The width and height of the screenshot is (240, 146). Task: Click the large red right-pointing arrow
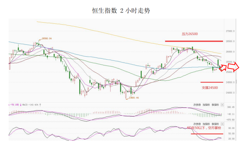(234, 67)
